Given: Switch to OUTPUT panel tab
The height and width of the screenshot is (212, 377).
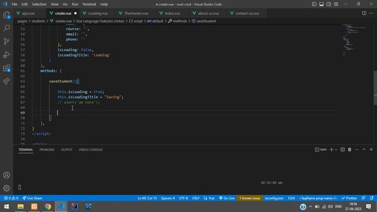Looking at the screenshot, I should 67,150.
